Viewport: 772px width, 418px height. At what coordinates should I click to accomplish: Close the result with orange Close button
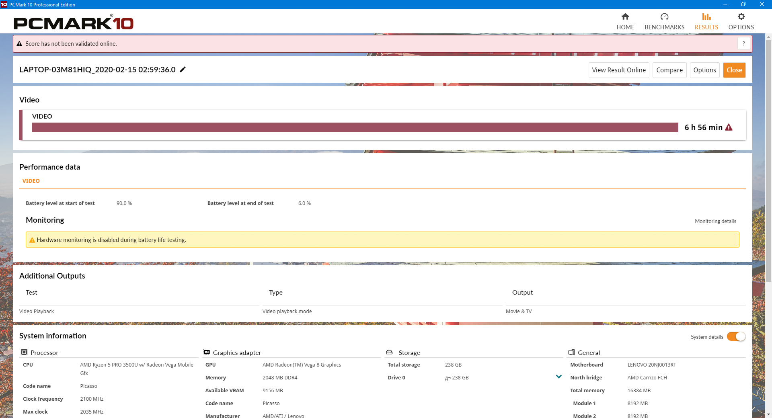pos(734,70)
